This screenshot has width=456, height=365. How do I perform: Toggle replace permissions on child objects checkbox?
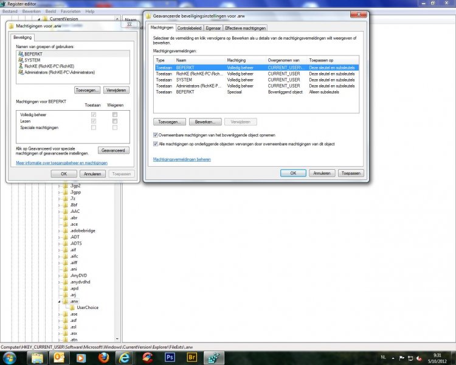click(156, 144)
